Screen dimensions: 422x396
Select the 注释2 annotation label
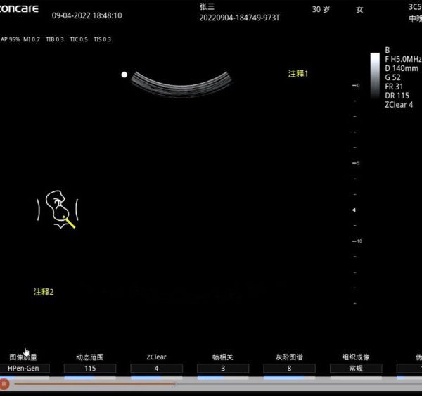pos(44,292)
